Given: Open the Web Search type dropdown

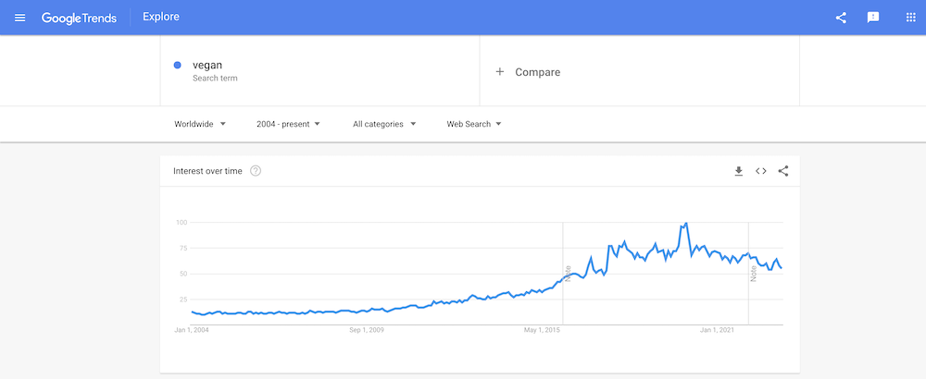Looking at the screenshot, I should coord(474,124).
